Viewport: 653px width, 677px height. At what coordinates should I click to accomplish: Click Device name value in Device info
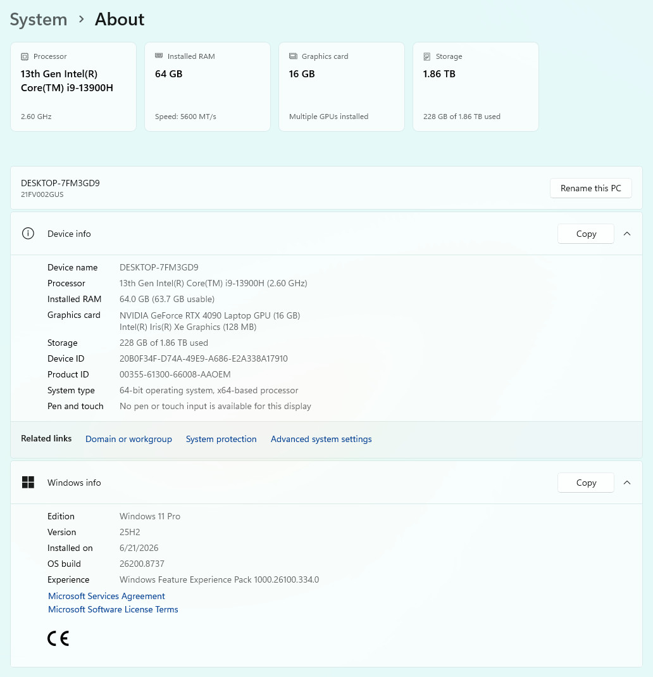tap(159, 267)
